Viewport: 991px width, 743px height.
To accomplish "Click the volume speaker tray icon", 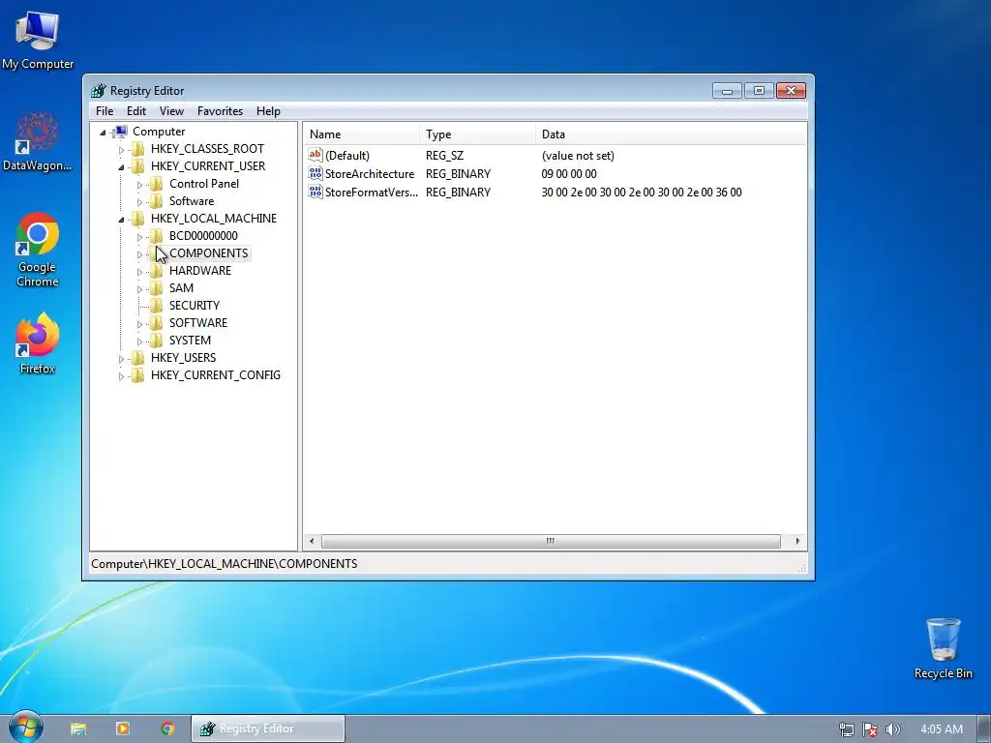I will tap(892, 729).
